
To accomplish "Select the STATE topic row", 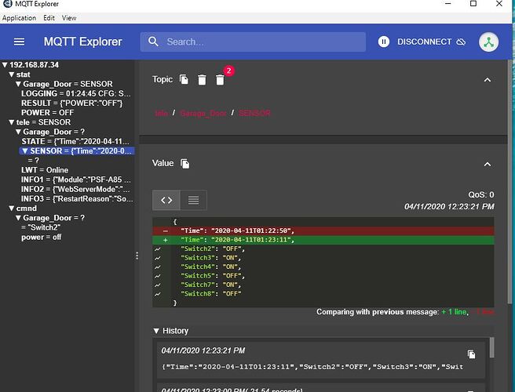I will (x=75, y=141).
